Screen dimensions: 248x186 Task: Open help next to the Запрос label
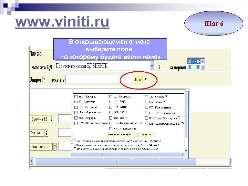click(44, 80)
